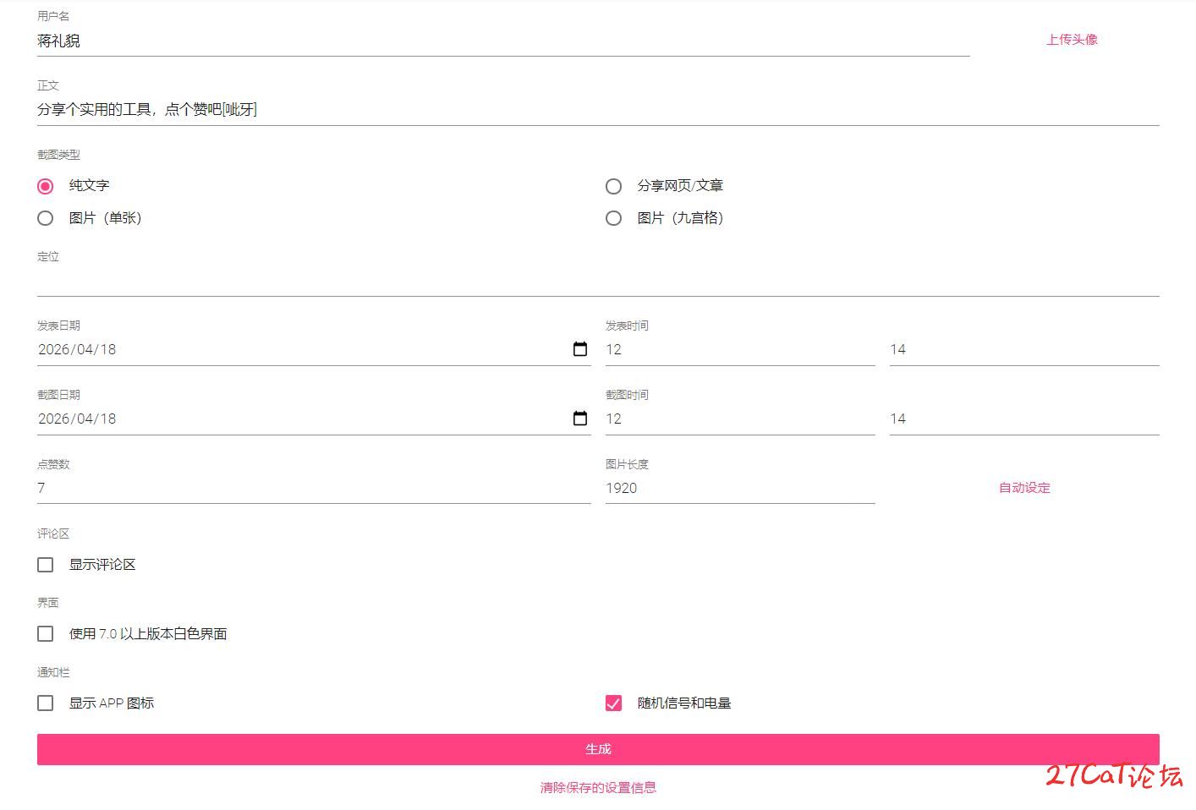Focus the 用户名 input field
Viewport: 1196px width, 810px height.
click(x=502, y=41)
